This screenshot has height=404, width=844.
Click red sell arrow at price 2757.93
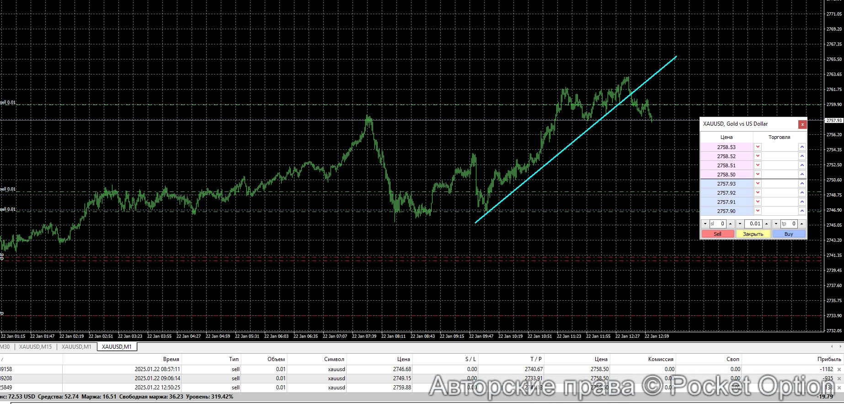tap(758, 184)
